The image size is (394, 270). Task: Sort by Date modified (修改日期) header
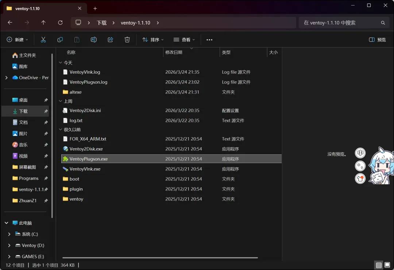pyautogui.click(x=174, y=52)
